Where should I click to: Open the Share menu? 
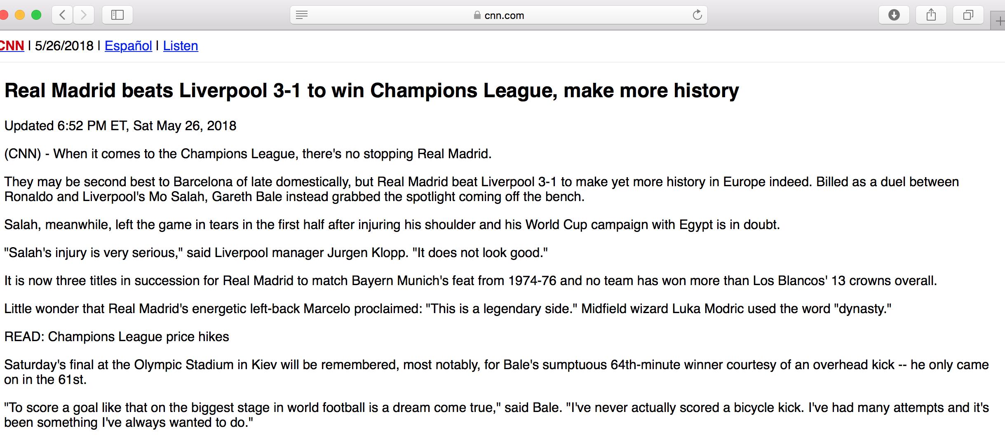(x=931, y=15)
